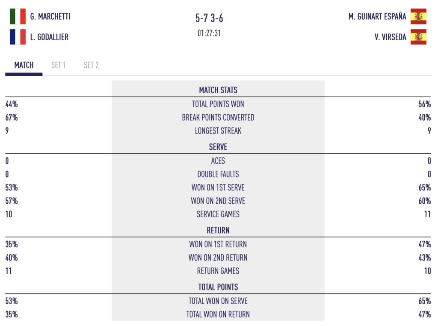Click the RETURN section header
The height and width of the screenshot is (326, 438).
point(218,230)
